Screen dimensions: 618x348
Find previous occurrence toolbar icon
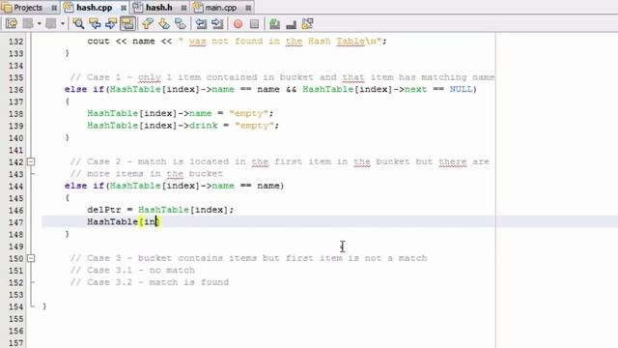coord(95,23)
